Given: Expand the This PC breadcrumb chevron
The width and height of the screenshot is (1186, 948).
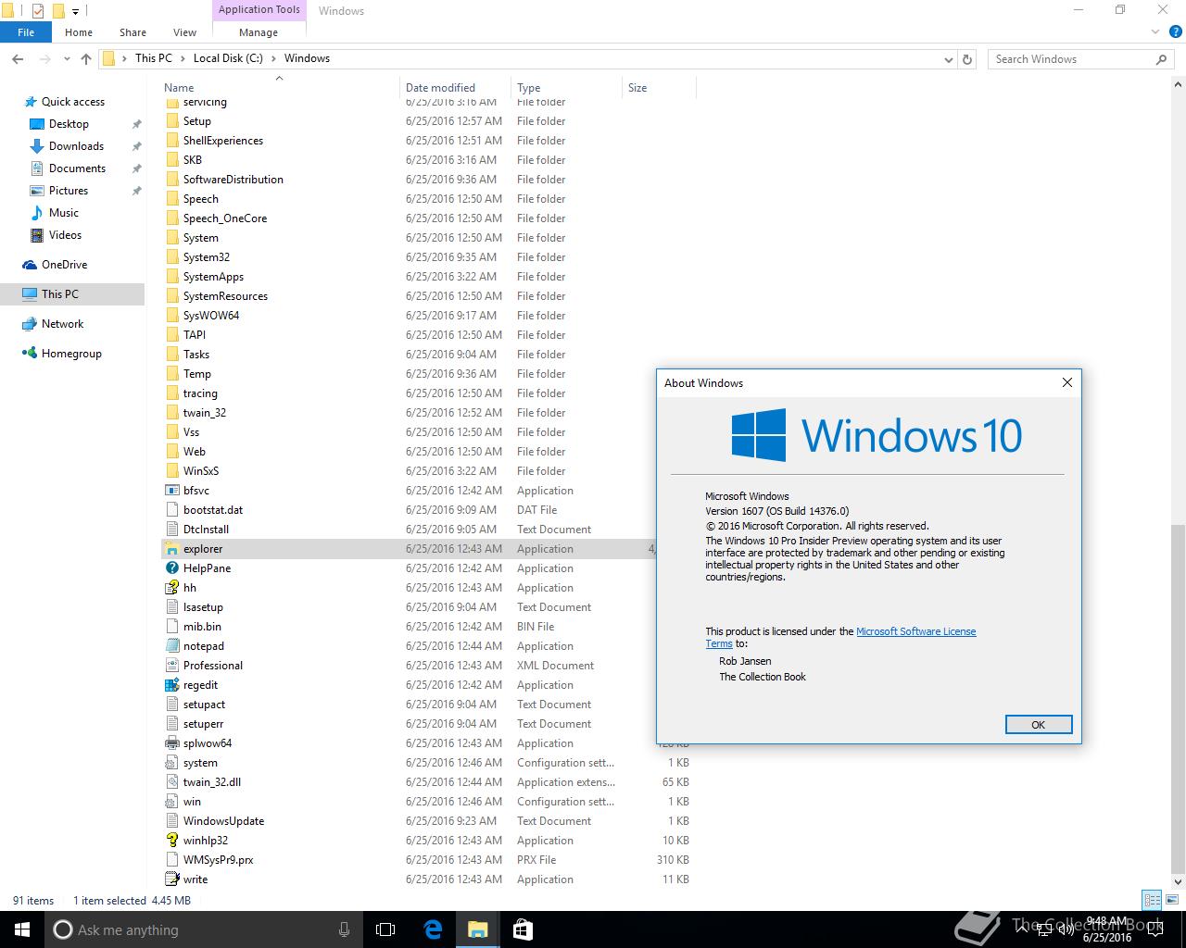Looking at the screenshot, I should click(x=181, y=58).
